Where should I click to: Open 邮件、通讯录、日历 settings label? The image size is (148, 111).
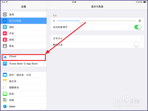[20, 75]
